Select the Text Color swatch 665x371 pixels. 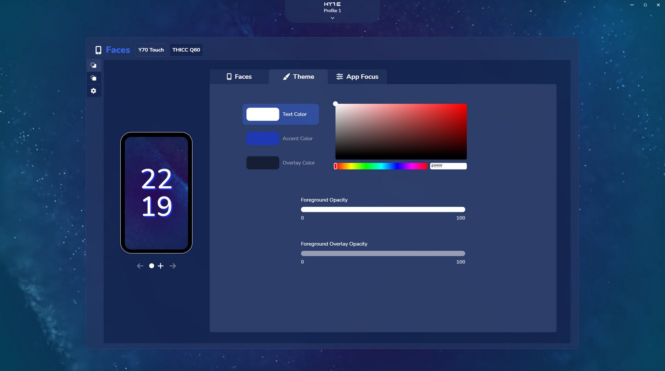coord(263,114)
